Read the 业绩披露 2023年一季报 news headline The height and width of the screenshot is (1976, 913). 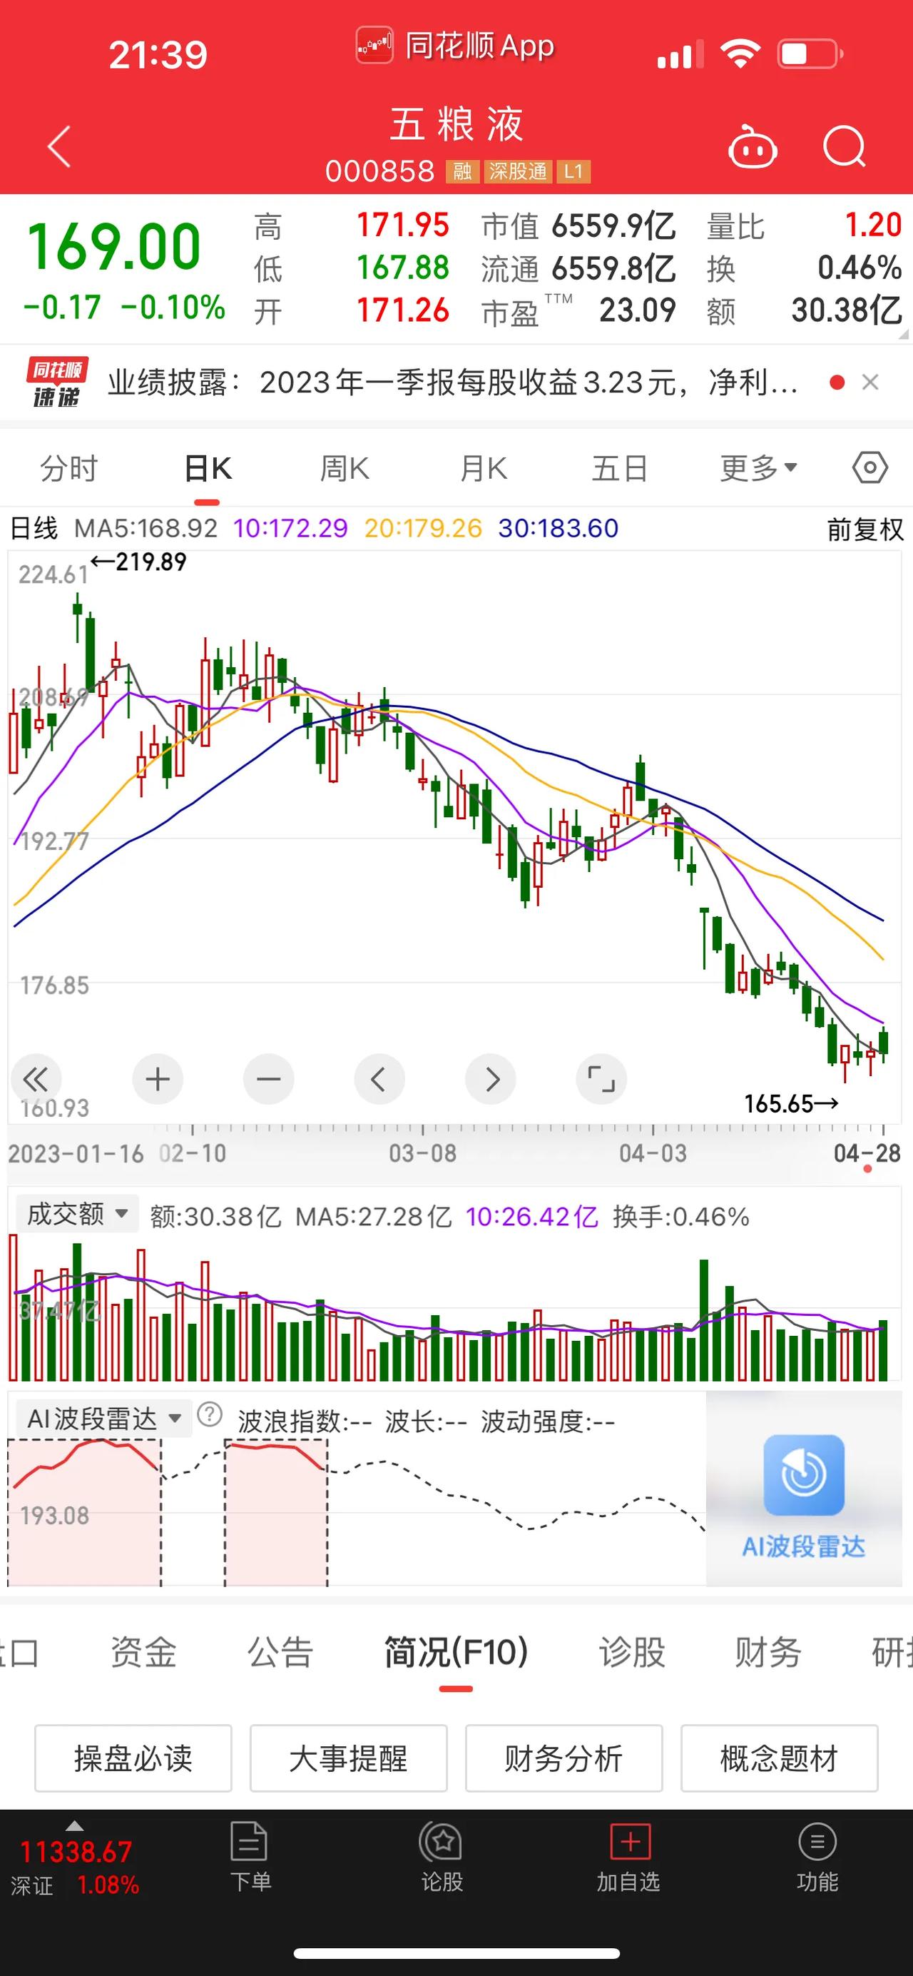pos(452,382)
